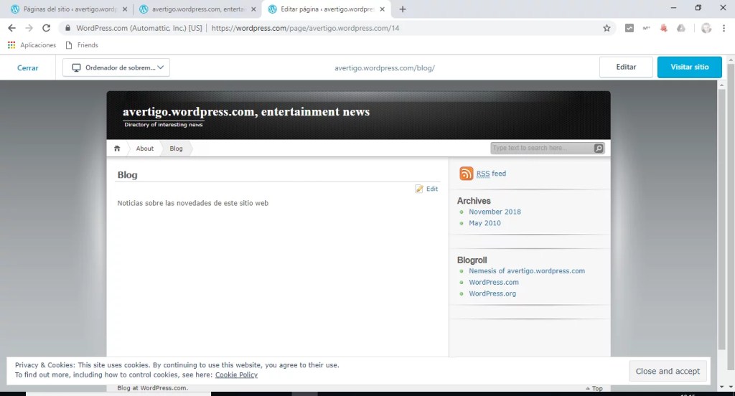Go back with the browser back arrow
Screen dimensions: 735x396
tap(11, 28)
